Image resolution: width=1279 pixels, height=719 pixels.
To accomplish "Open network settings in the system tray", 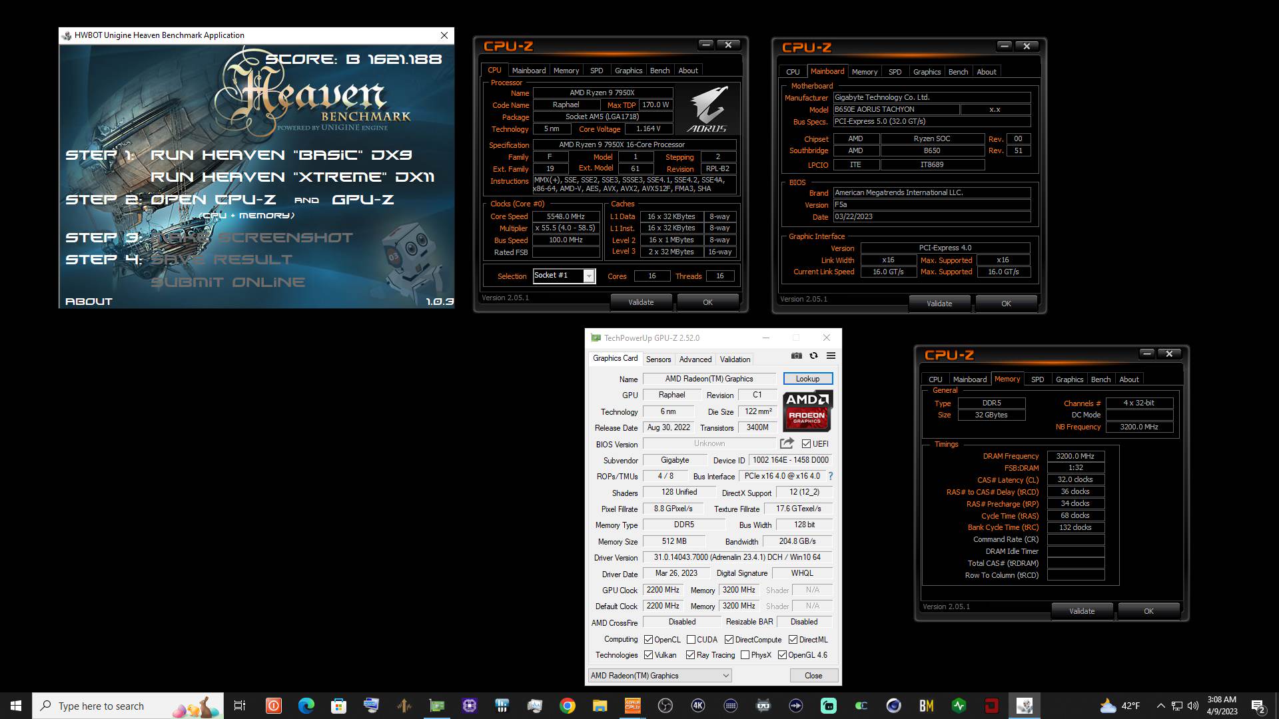I will coord(1177,706).
